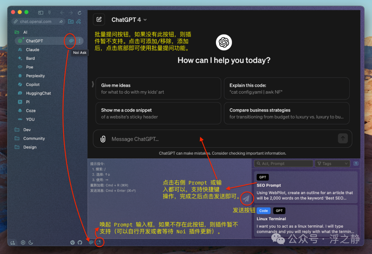Viewport: 372px width, 254px height.
Task: Click the 'Explain this code' suggestion card
Action: pos(287,88)
